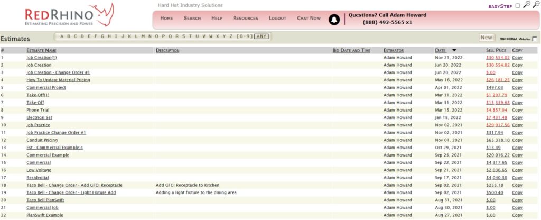Click the Chat Now menu item
Viewport: 541px width, 220px height.
[x=309, y=18]
